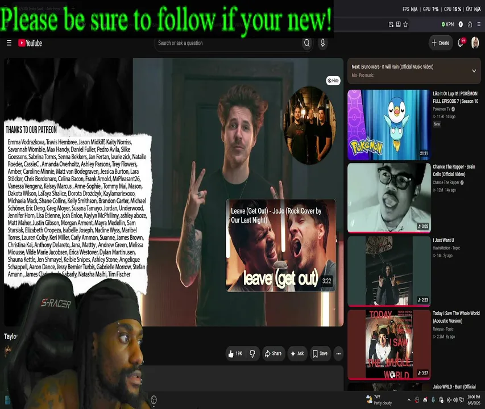The width and height of the screenshot is (485, 409).
Task: Like the video with 19K thumbs up
Action: [x=235, y=354]
